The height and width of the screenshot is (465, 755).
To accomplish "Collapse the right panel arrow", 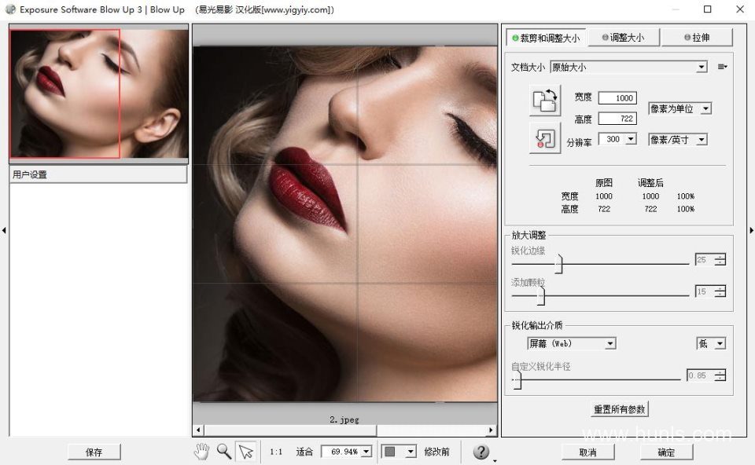I will point(751,230).
